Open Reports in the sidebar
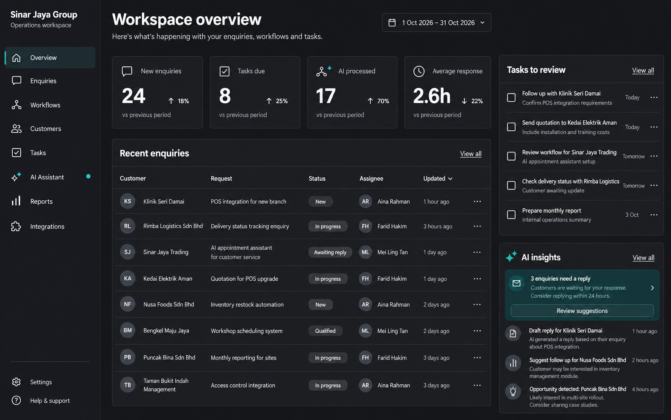The height and width of the screenshot is (420, 671). pos(50,202)
